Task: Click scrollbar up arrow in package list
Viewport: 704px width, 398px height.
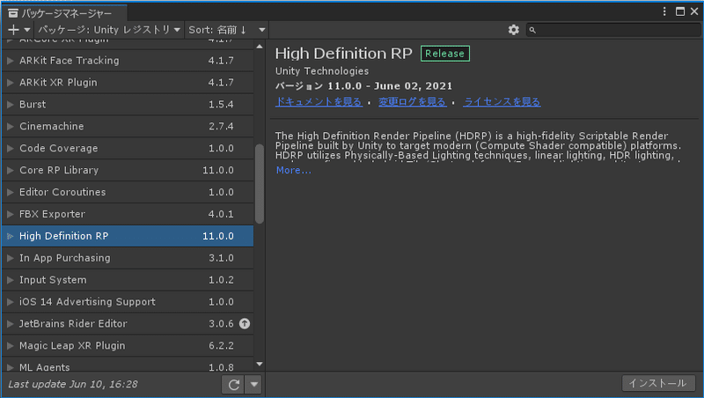Action: (x=260, y=47)
